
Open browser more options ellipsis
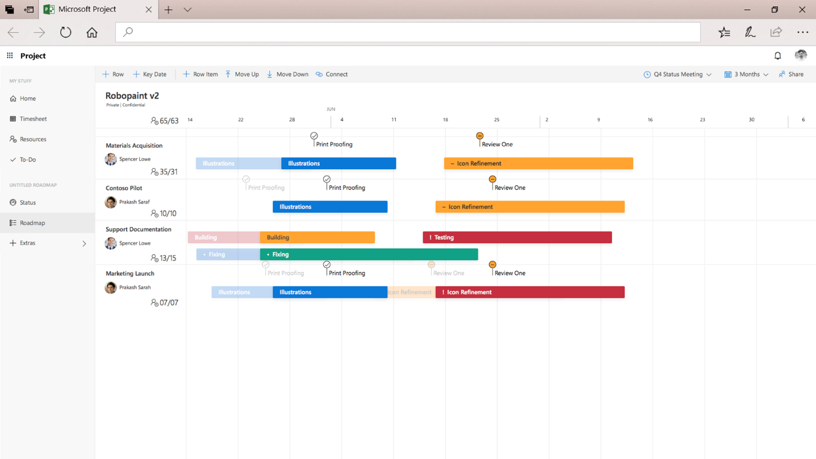802,32
